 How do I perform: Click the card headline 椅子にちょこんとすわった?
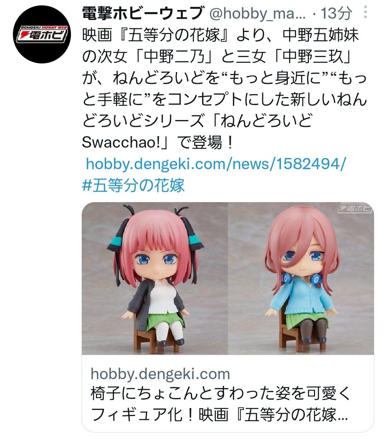[x=221, y=394]
